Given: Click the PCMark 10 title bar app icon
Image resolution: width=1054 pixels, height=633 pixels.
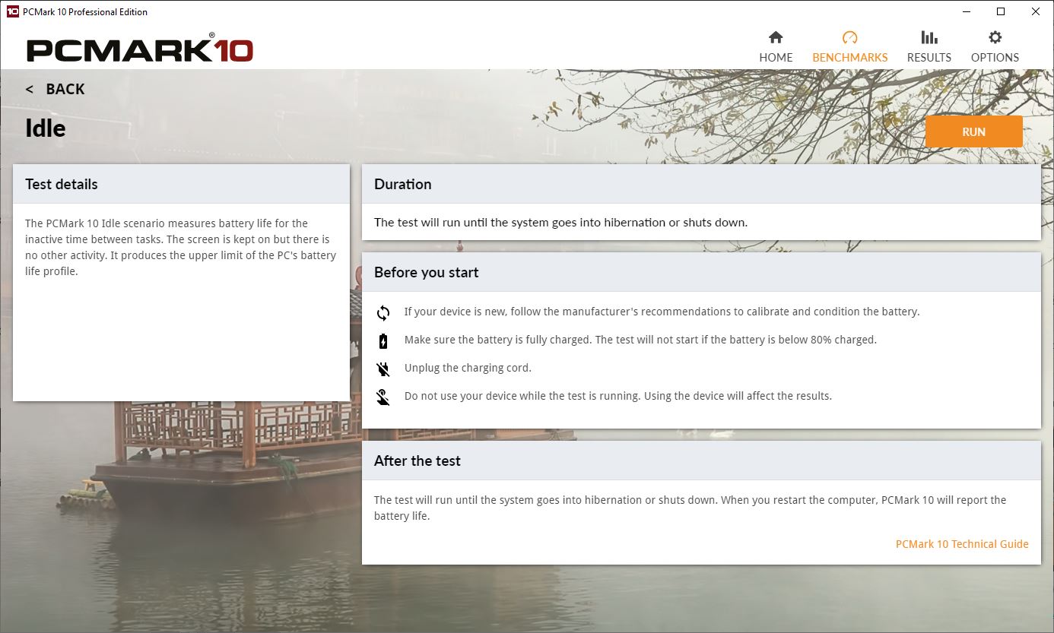Looking at the screenshot, I should pyautogui.click(x=12, y=11).
